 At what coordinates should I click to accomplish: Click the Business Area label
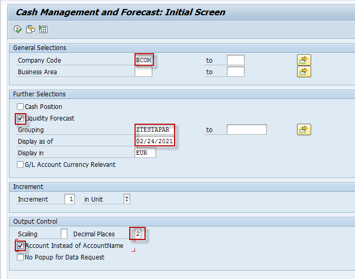pyautogui.click(x=37, y=72)
